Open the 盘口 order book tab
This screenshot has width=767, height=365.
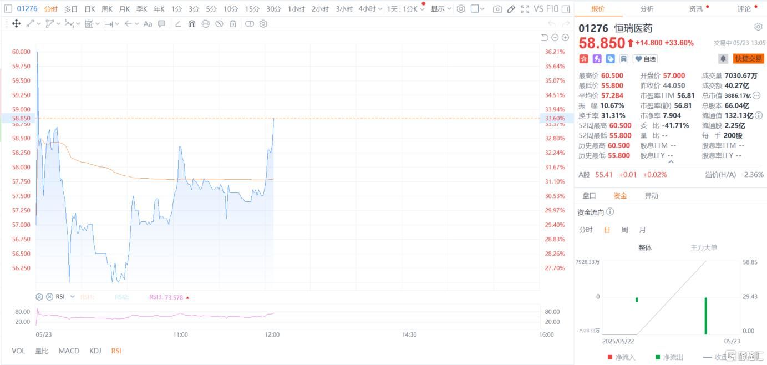point(589,196)
